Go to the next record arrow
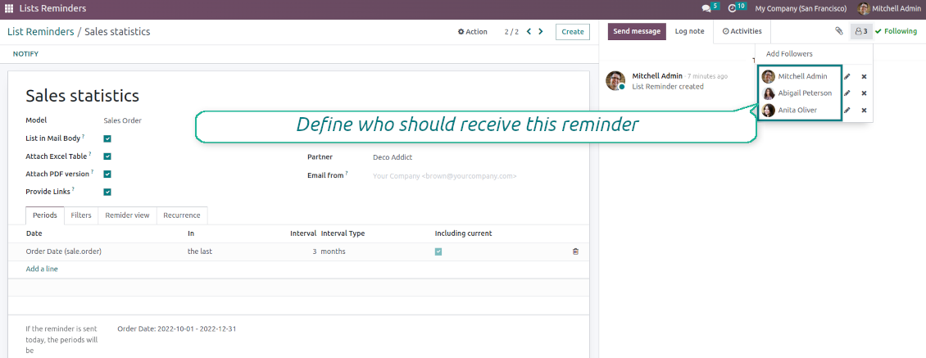Image resolution: width=926 pixels, height=358 pixels. coord(541,32)
